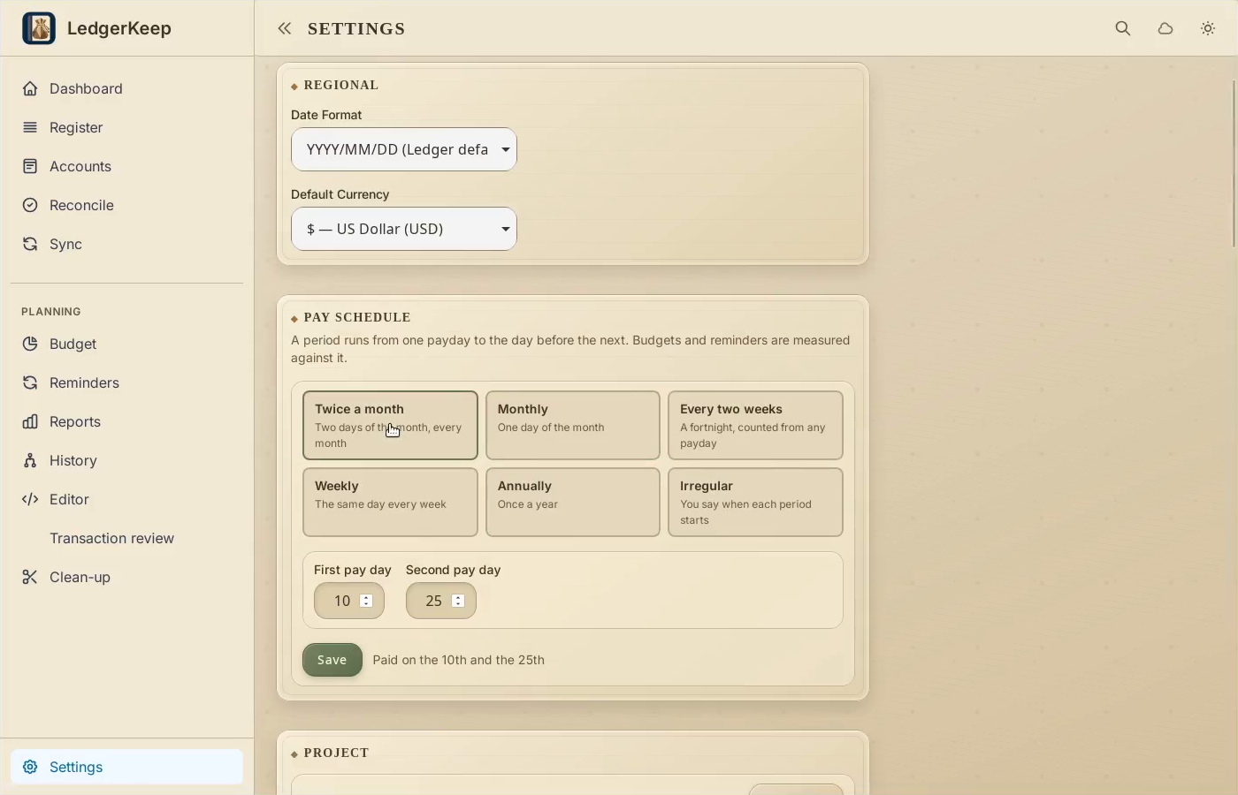Select the Twice a month schedule
1238x795 pixels.
(x=390, y=426)
